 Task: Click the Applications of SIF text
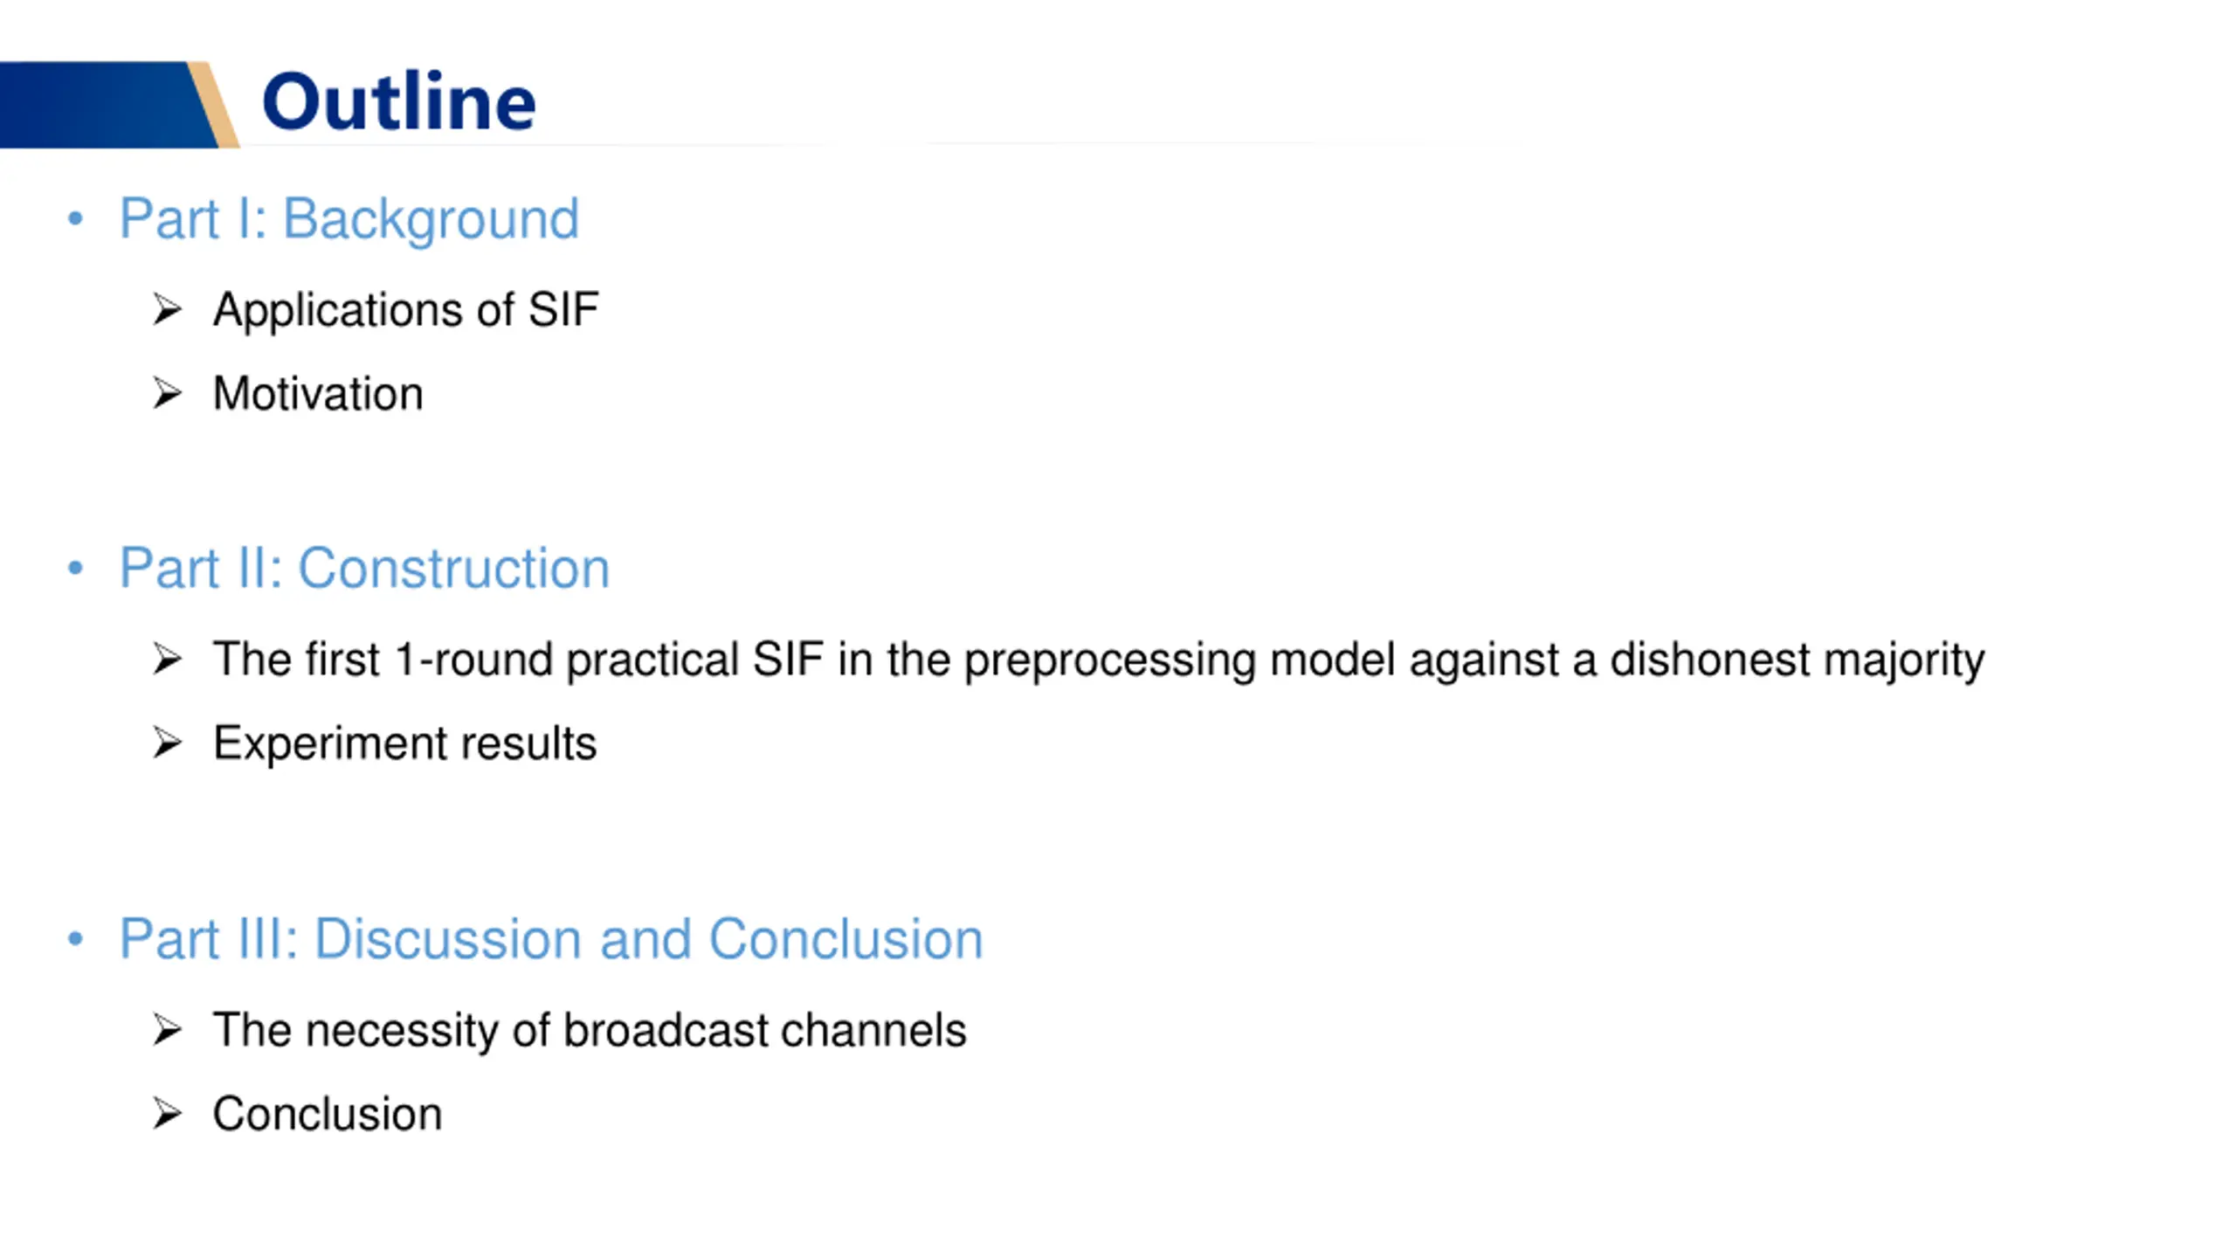[406, 310]
